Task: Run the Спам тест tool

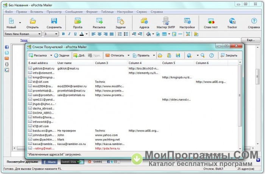Action: click(211, 21)
